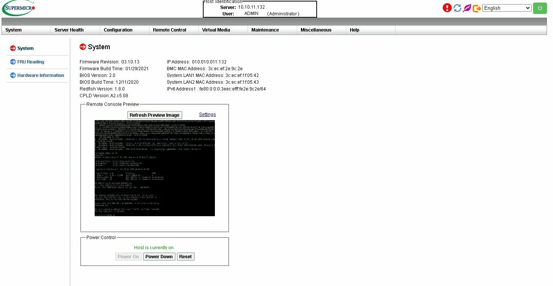This screenshot has height=286, width=553.
Task: Click BIOS Build Time 12/11/2020 text
Action: [109, 82]
